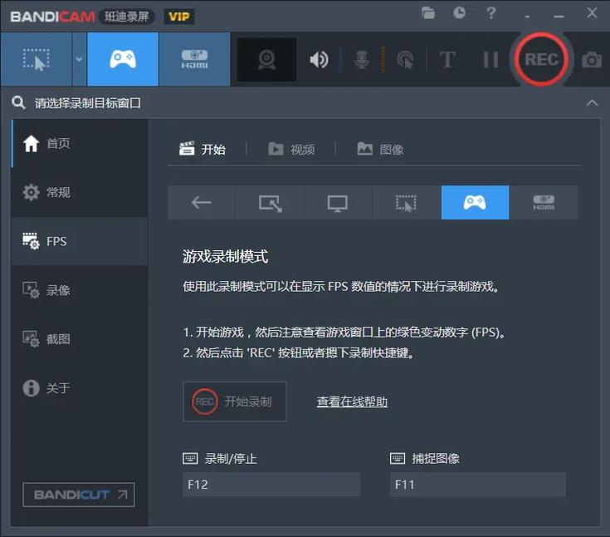Select the game recording mode in top toolbar
Image resolution: width=610 pixels, height=537 pixels.
click(x=122, y=60)
